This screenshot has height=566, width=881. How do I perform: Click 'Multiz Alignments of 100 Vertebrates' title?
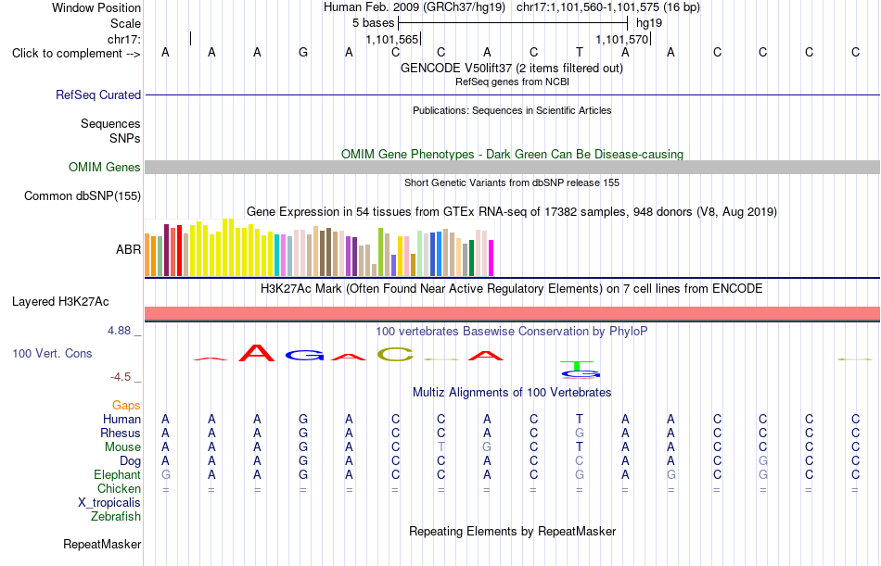pyautogui.click(x=512, y=392)
